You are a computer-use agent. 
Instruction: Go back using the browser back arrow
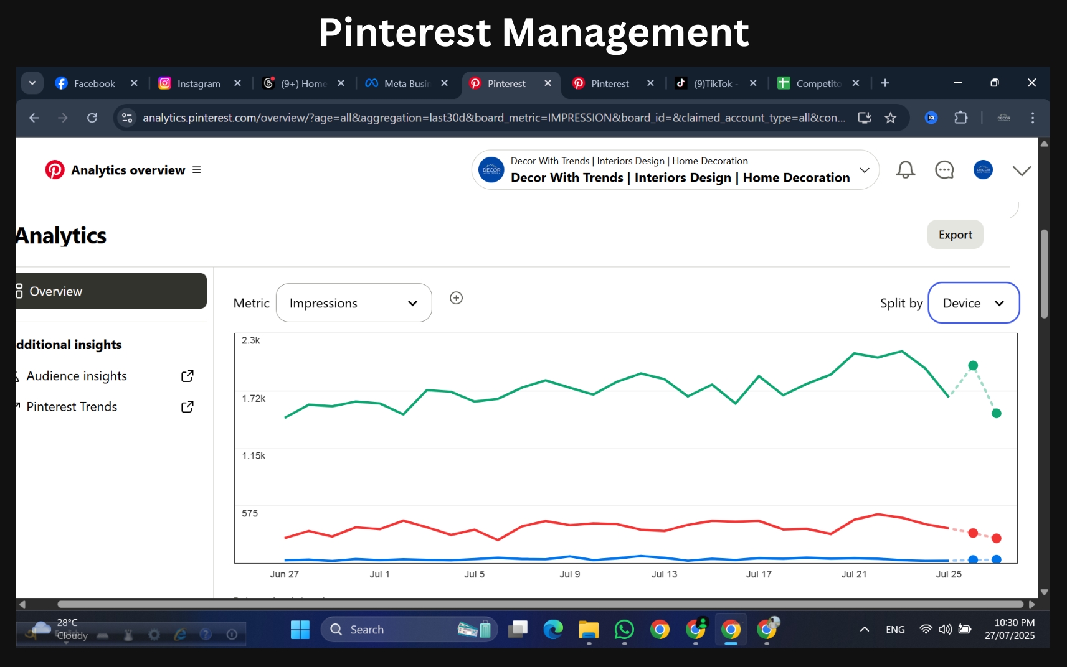point(34,118)
